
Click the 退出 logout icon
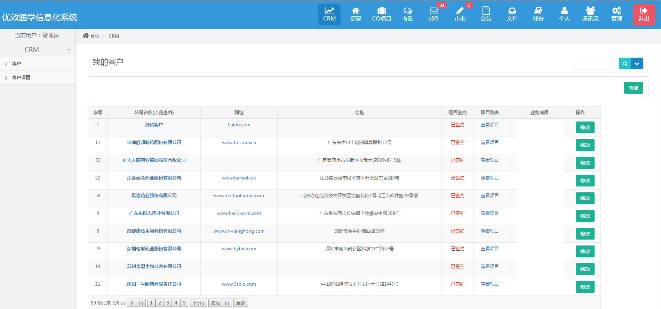[644, 15]
